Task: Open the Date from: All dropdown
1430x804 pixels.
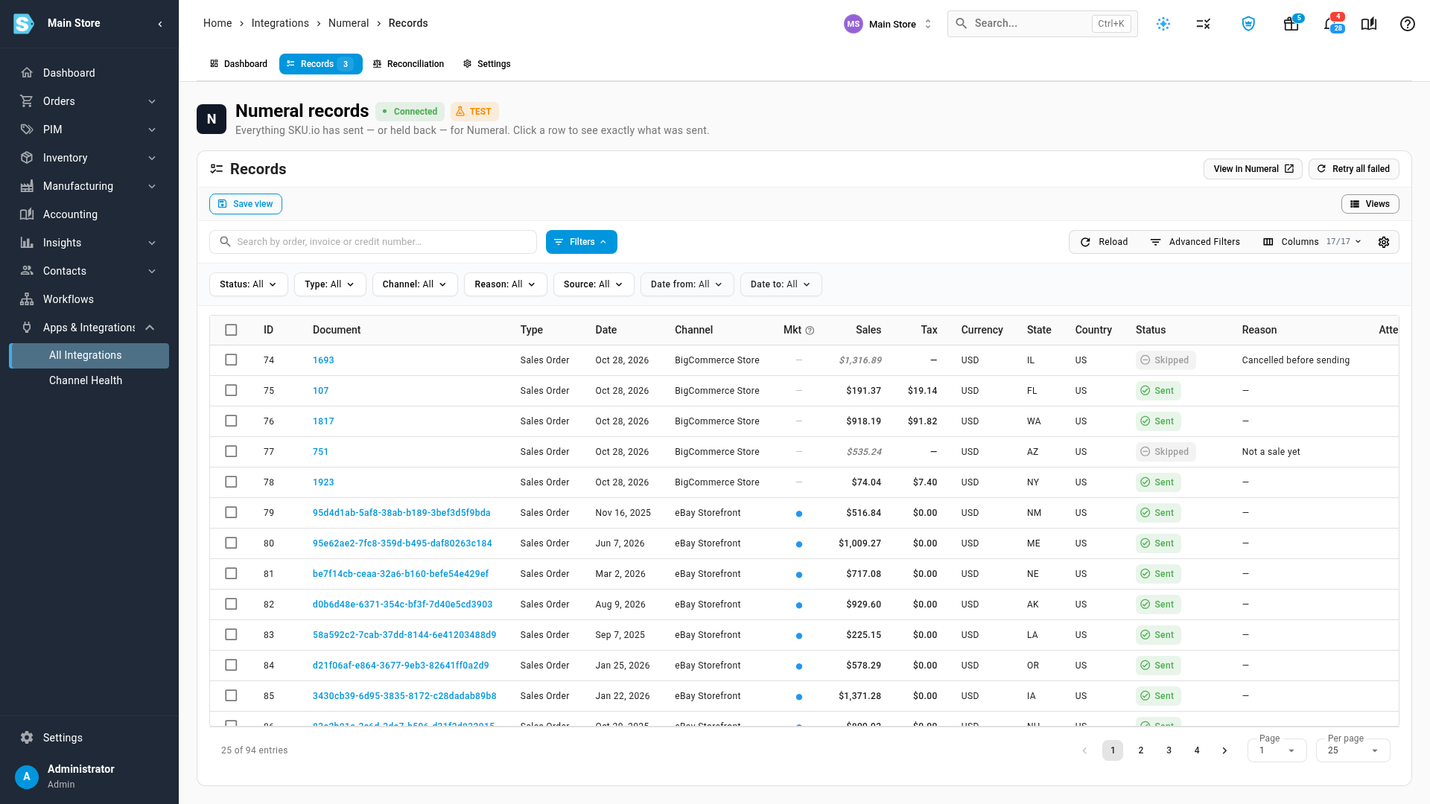Action: coord(687,284)
